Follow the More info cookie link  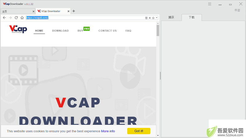click(108, 131)
